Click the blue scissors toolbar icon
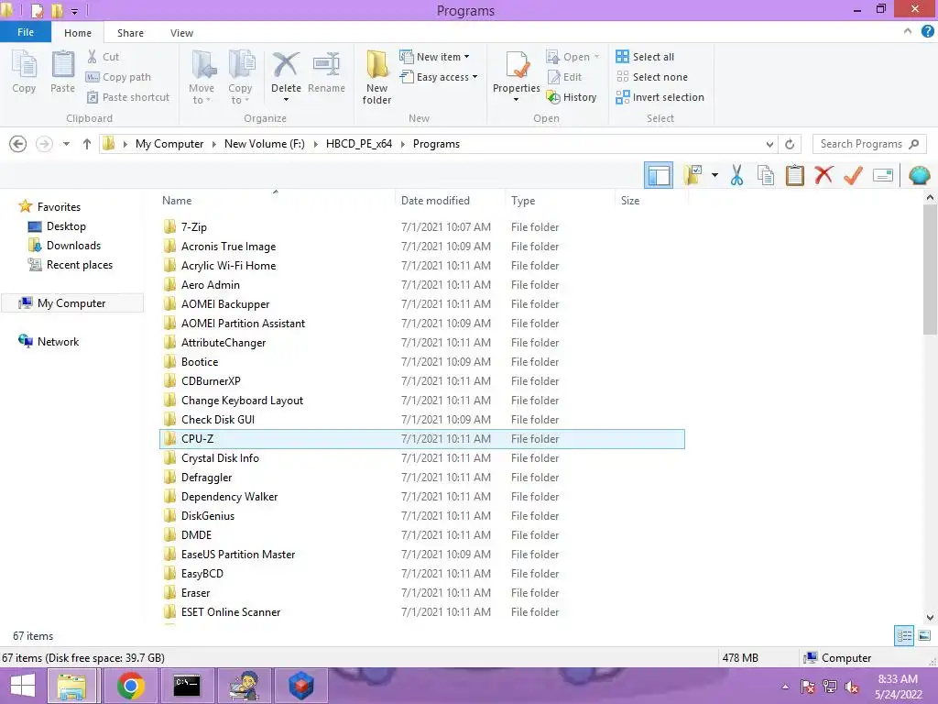The width and height of the screenshot is (938, 704). click(737, 175)
